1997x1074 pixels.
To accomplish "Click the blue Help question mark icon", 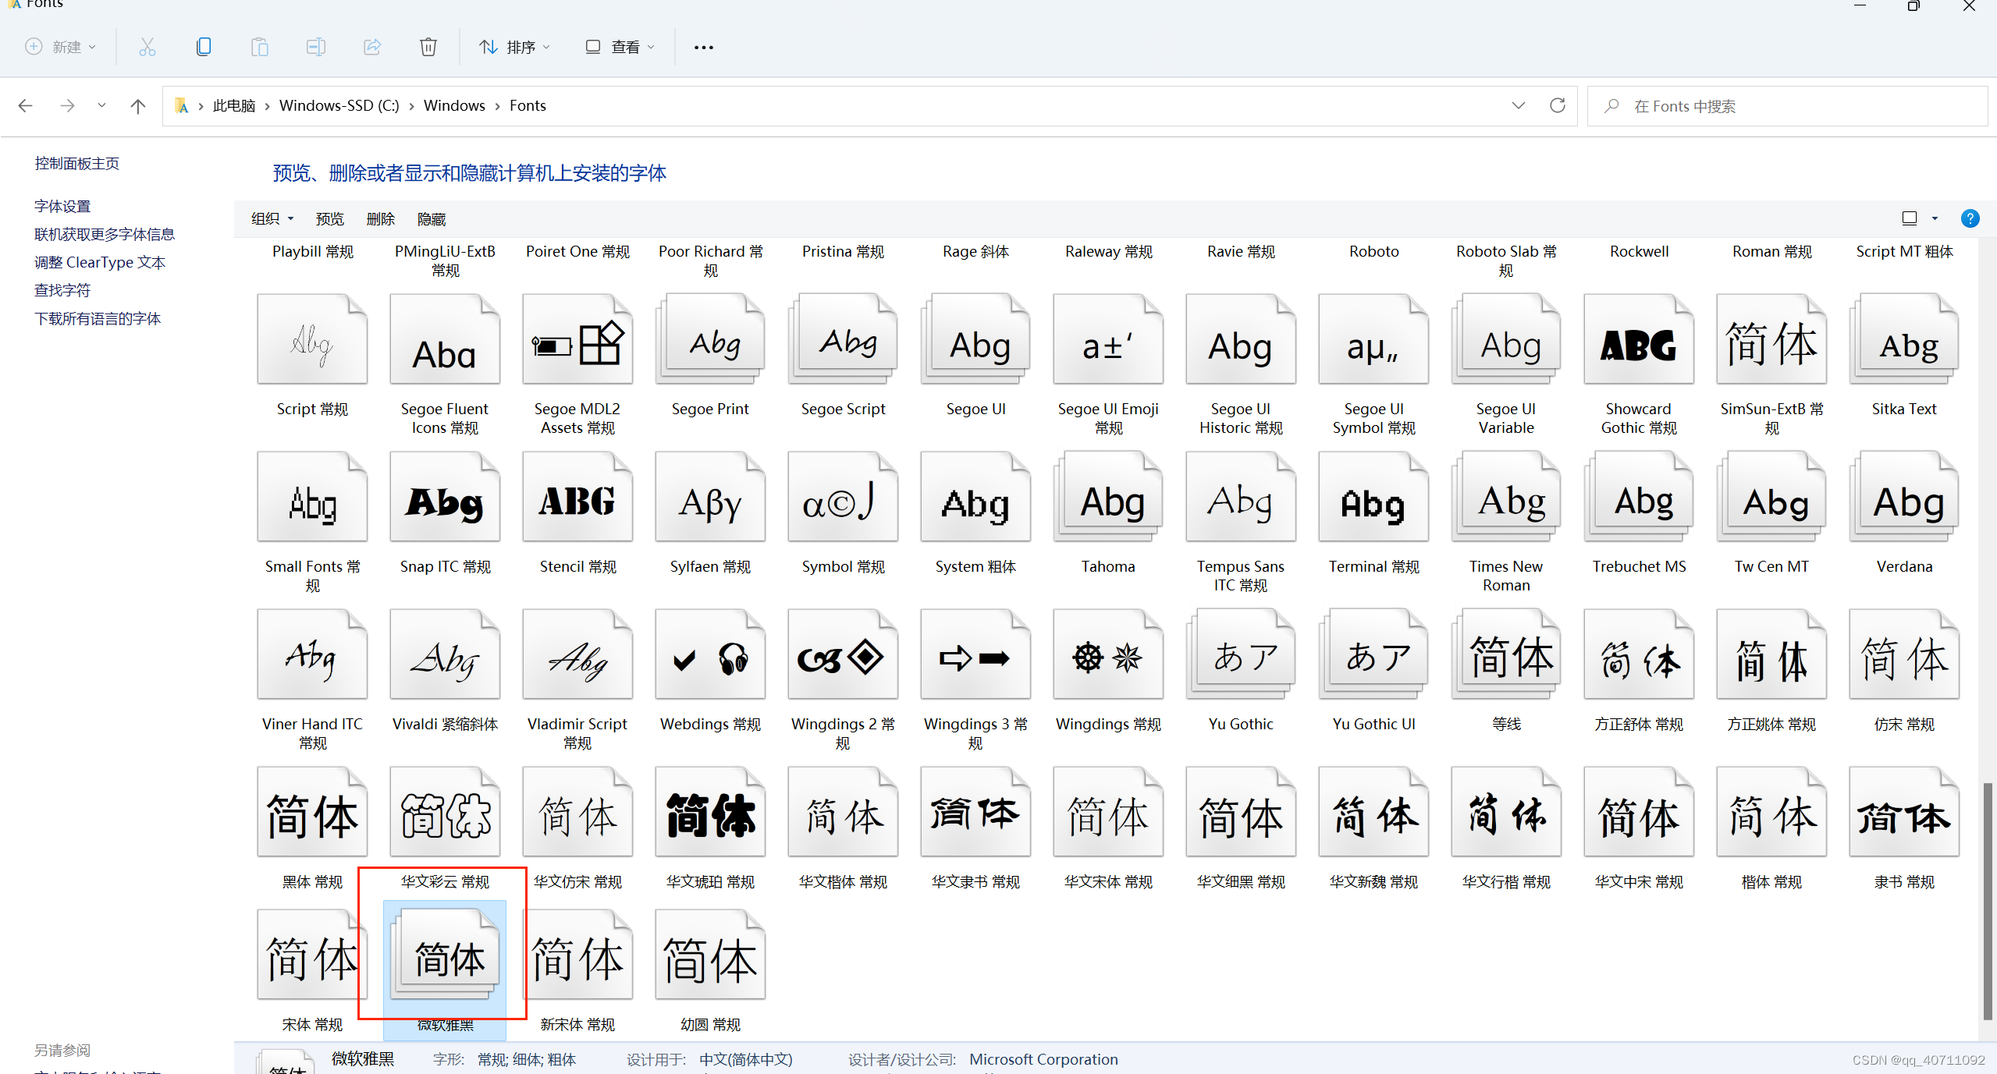I will (1969, 218).
